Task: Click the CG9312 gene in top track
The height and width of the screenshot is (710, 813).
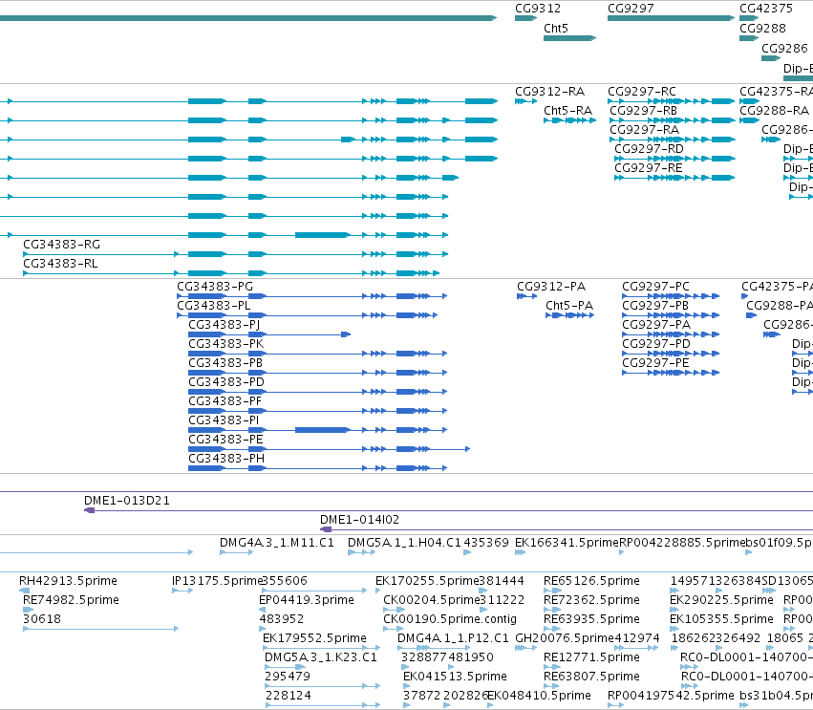Action: [525, 18]
